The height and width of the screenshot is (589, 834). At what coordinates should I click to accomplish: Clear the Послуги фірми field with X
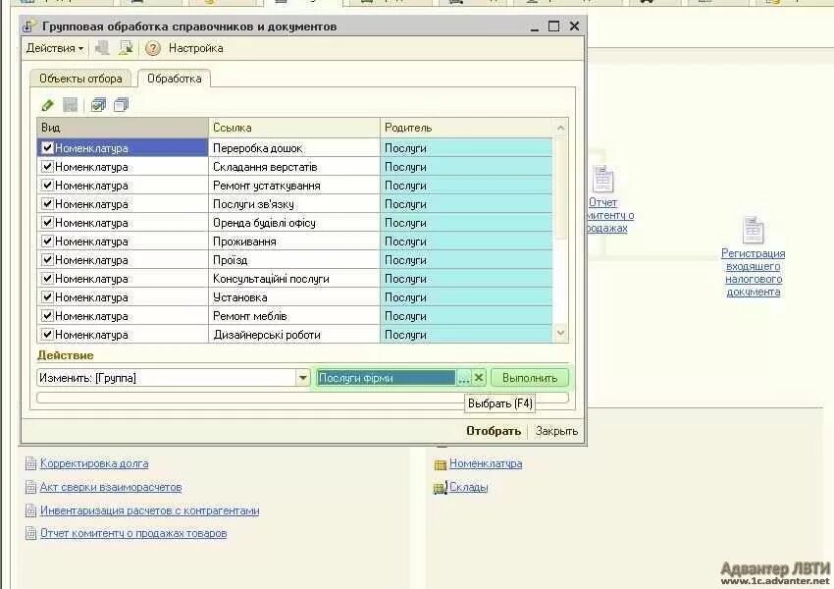pos(479,378)
